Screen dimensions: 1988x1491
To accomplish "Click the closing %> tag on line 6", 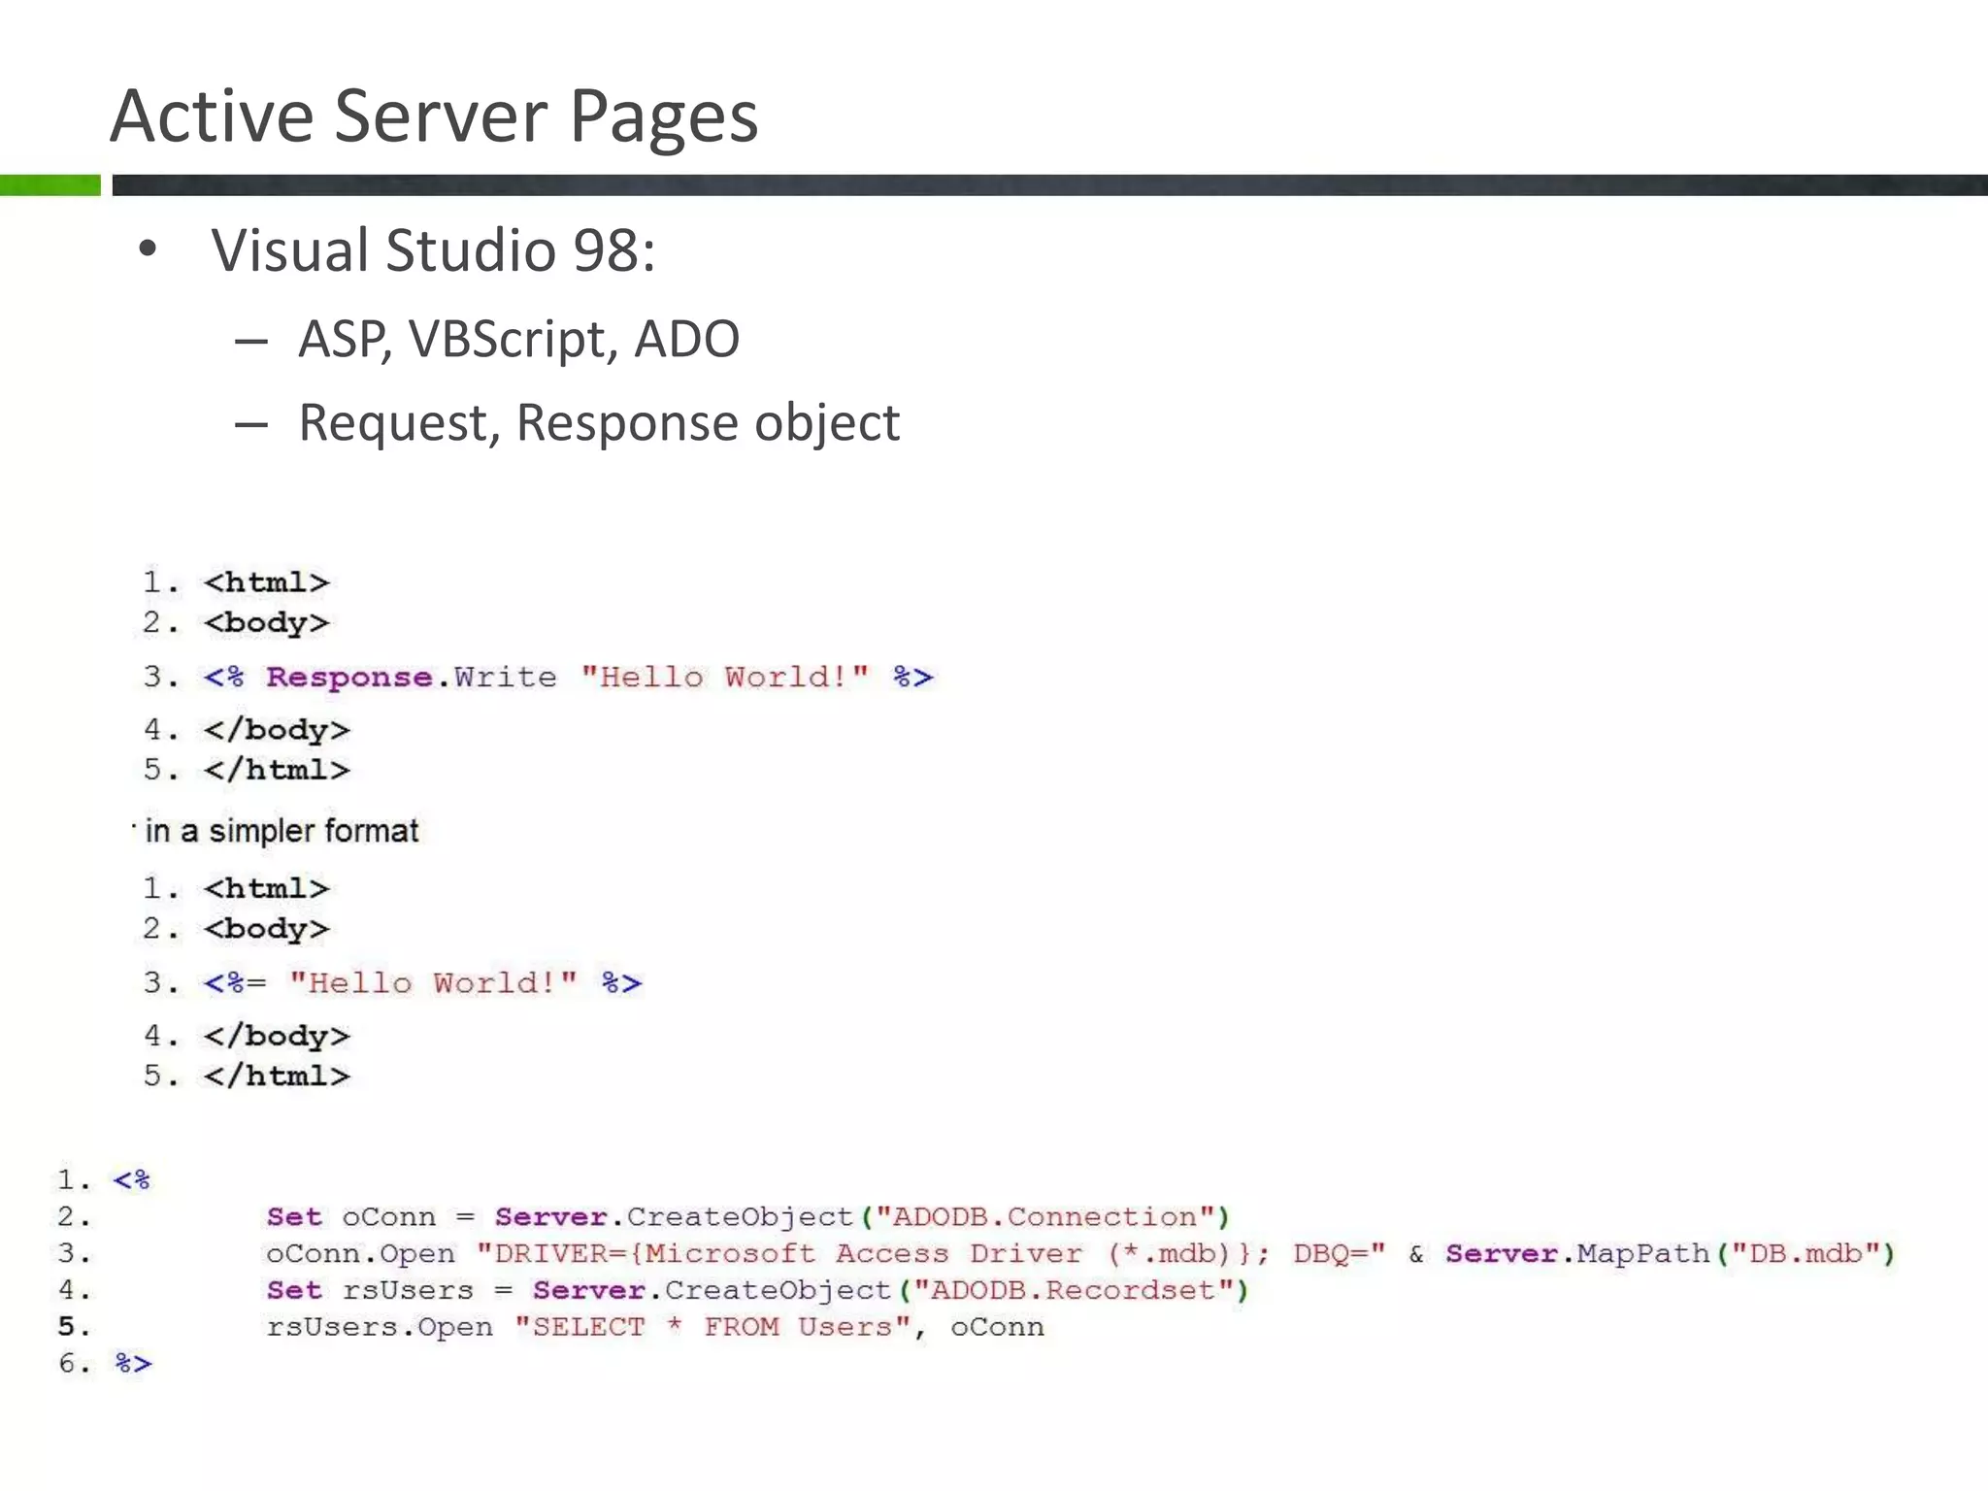I will point(133,1364).
